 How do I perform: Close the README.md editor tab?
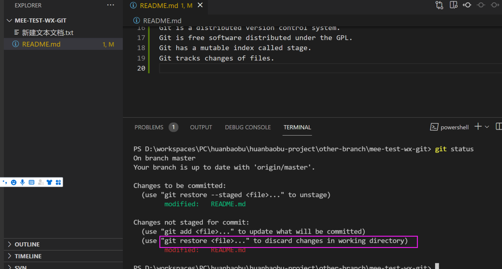[x=200, y=5]
